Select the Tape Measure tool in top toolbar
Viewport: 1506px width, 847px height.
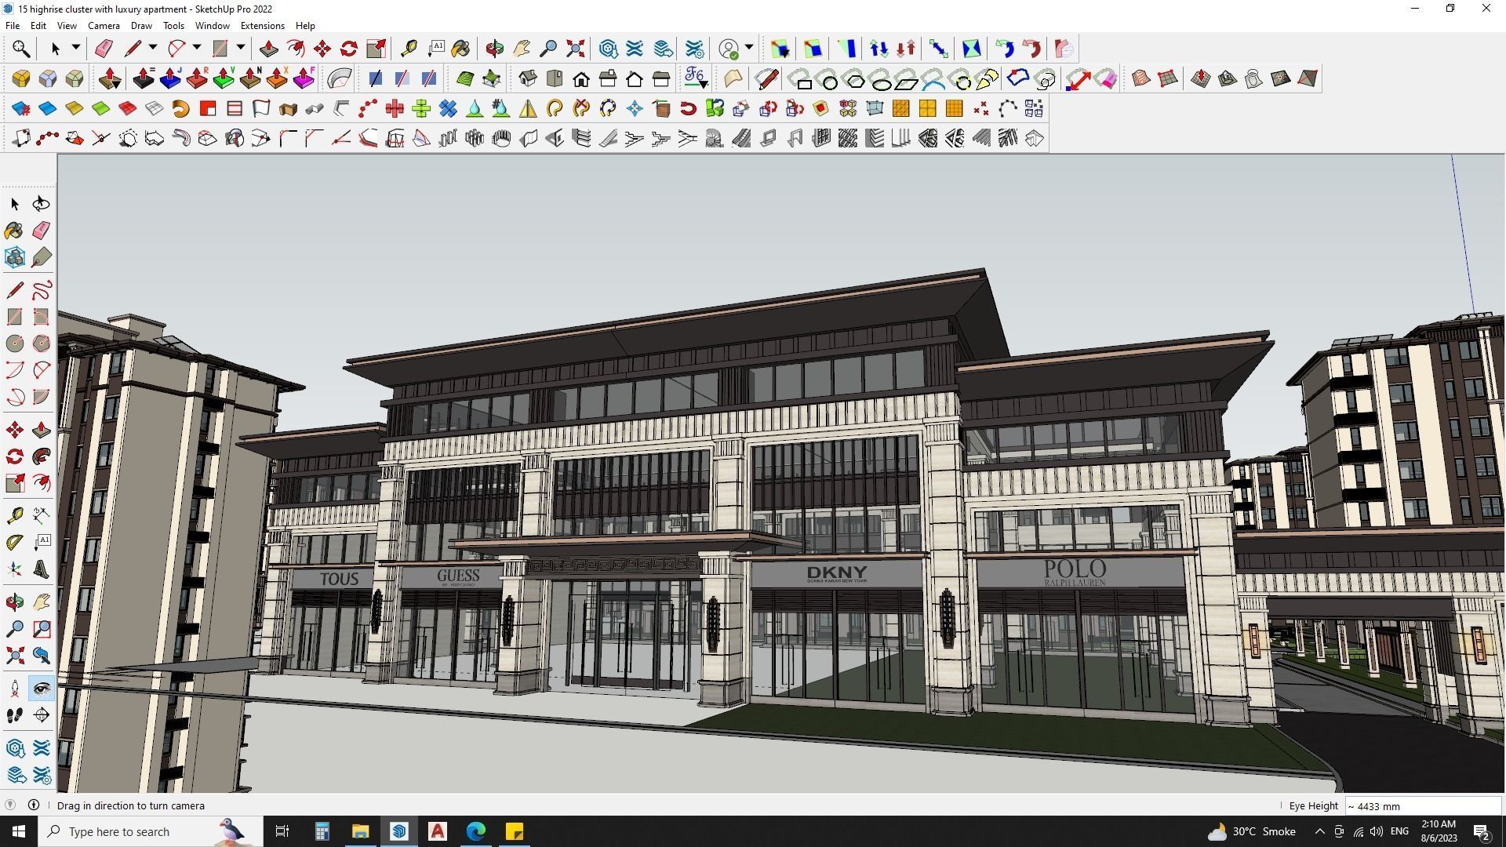[409, 49]
